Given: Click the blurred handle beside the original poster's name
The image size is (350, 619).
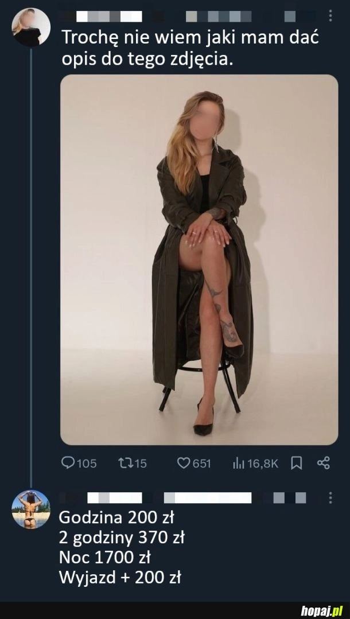Looking at the screenshot, I should coord(219,16).
